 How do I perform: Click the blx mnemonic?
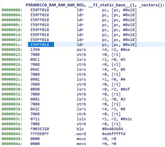(80, 129)
